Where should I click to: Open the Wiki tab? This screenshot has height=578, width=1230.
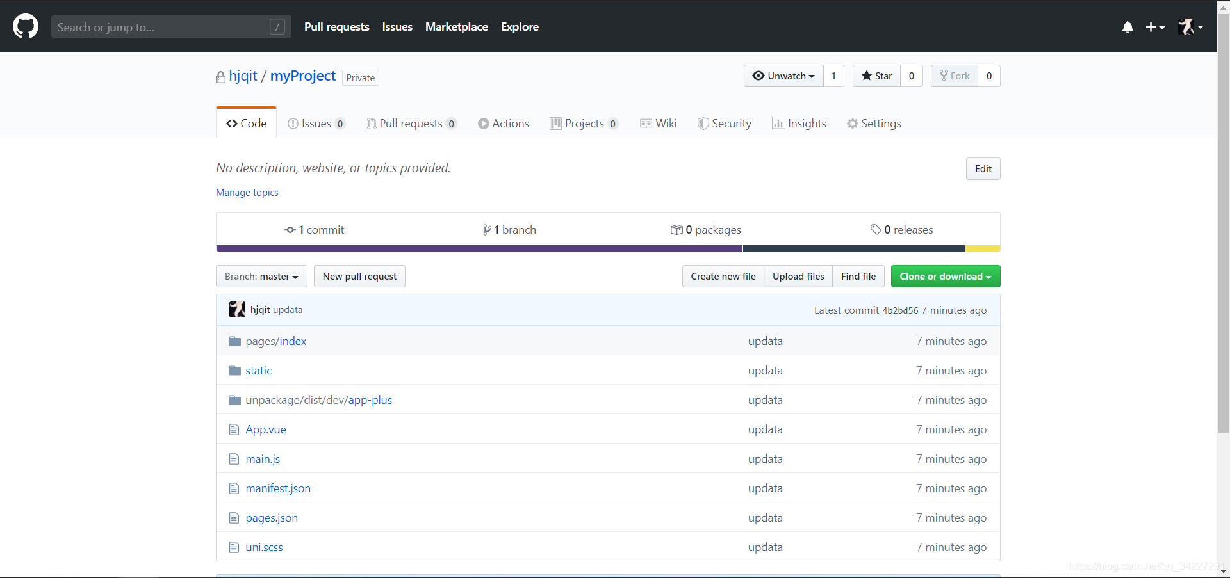659,124
